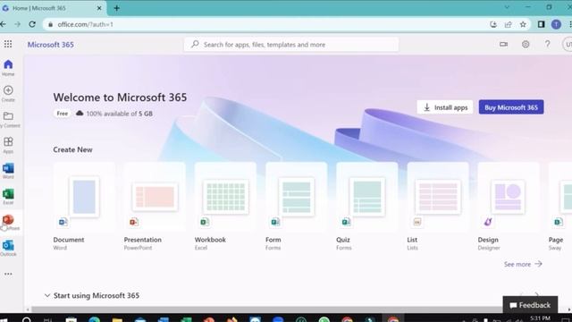Create a new Design in Designer
Screen dimensions: 572x322
tap(509, 207)
